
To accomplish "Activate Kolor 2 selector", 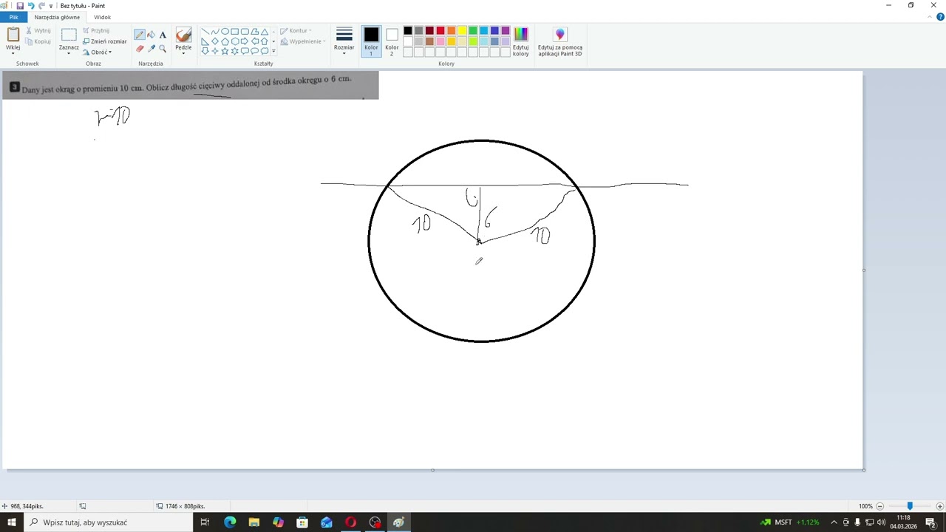I will pyautogui.click(x=392, y=41).
